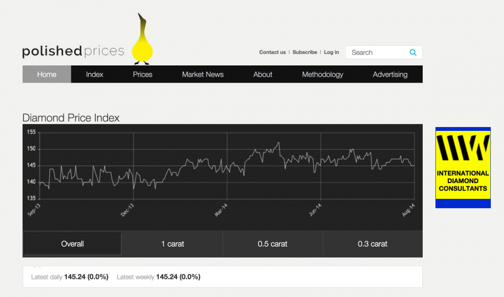Open the Prices page
The height and width of the screenshot is (297, 504).
click(142, 74)
